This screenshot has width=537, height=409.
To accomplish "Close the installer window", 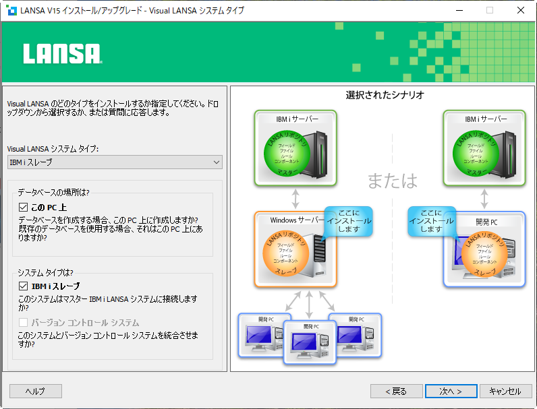I will (521, 10).
